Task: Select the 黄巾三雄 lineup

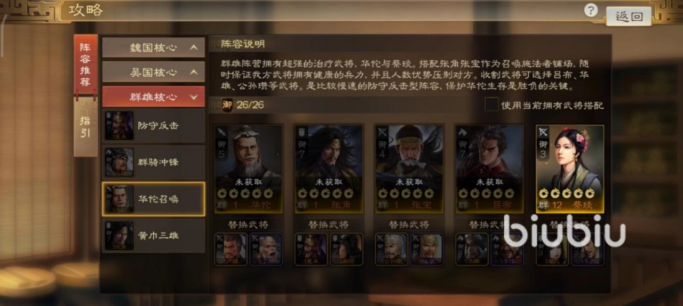Action: 154,235
